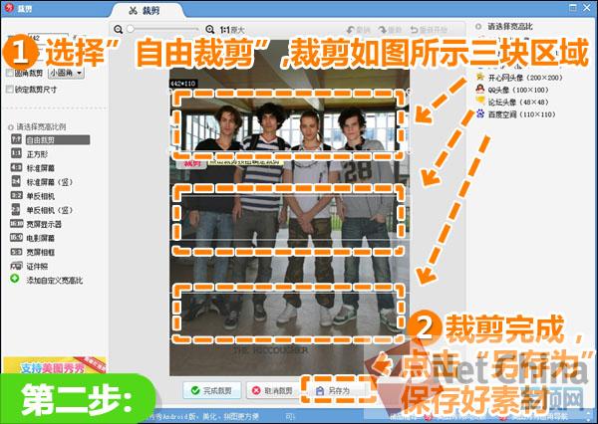The width and height of the screenshot is (598, 424).
Task: Select the QQ头像 (100×100) penguin preset
Action: [512, 90]
